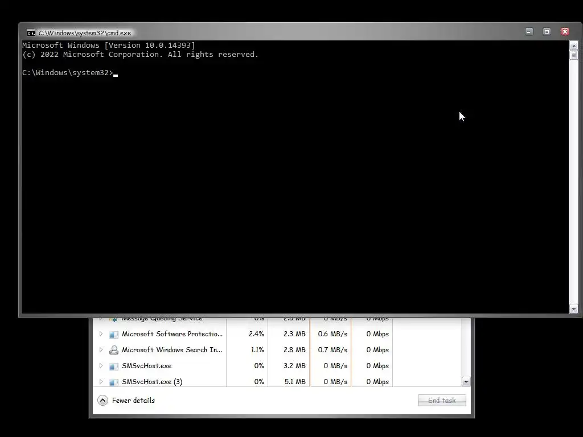Click the 3.2 MB memory value
The image size is (583, 437).
tap(294, 366)
